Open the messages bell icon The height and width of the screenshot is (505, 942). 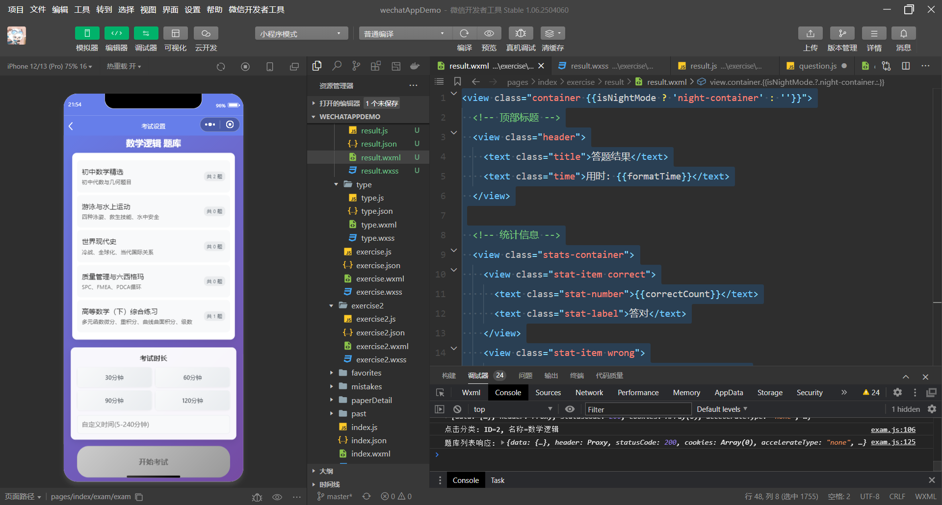pyautogui.click(x=903, y=33)
